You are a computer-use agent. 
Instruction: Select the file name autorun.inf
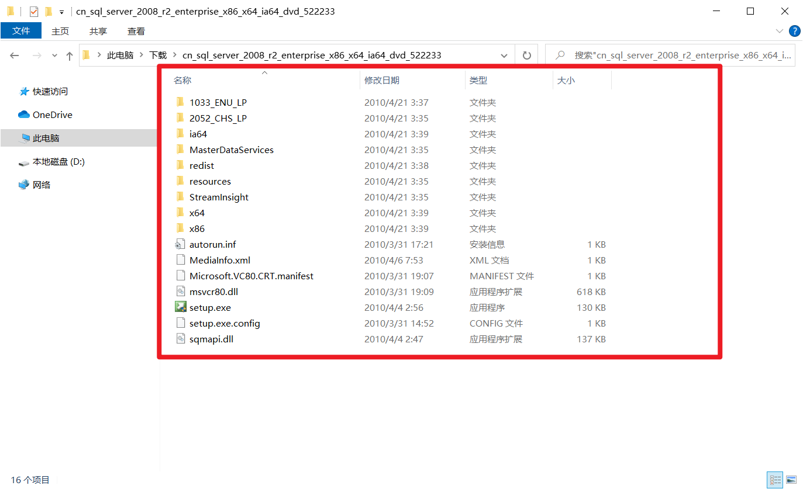213,244
